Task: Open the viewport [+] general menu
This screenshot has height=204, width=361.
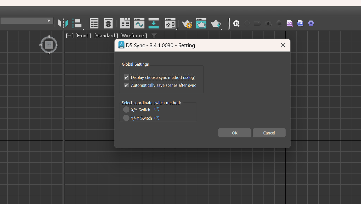Action: pyautogui.click(x=69, y=36)
